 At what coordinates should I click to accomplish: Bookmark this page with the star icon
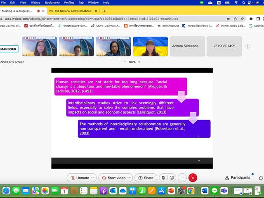[x=242, y=19]
